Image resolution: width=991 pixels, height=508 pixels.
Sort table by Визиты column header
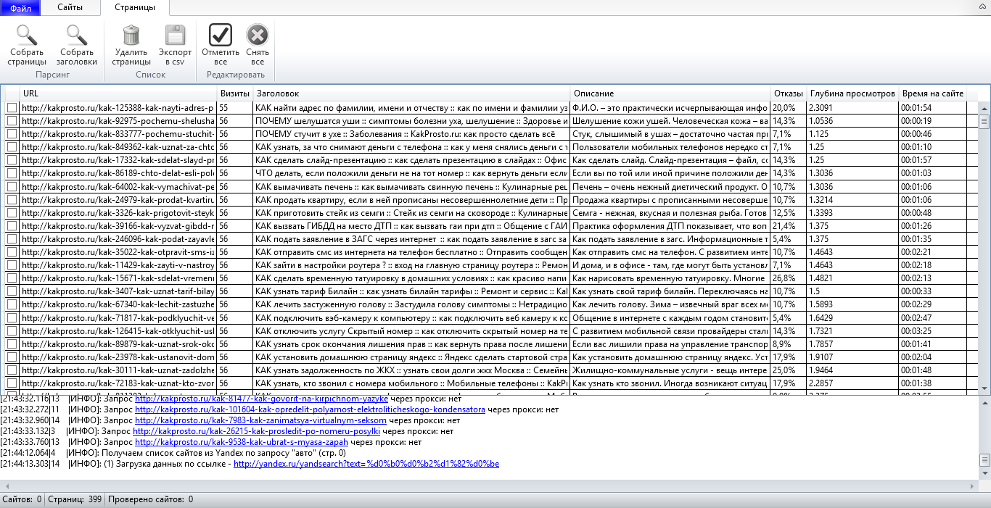pyautogui.click(x=234, y=93)
